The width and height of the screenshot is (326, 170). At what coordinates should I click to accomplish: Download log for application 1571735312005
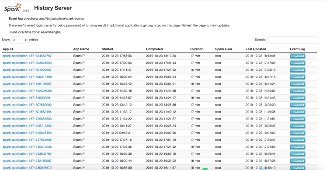pos(298,147)
